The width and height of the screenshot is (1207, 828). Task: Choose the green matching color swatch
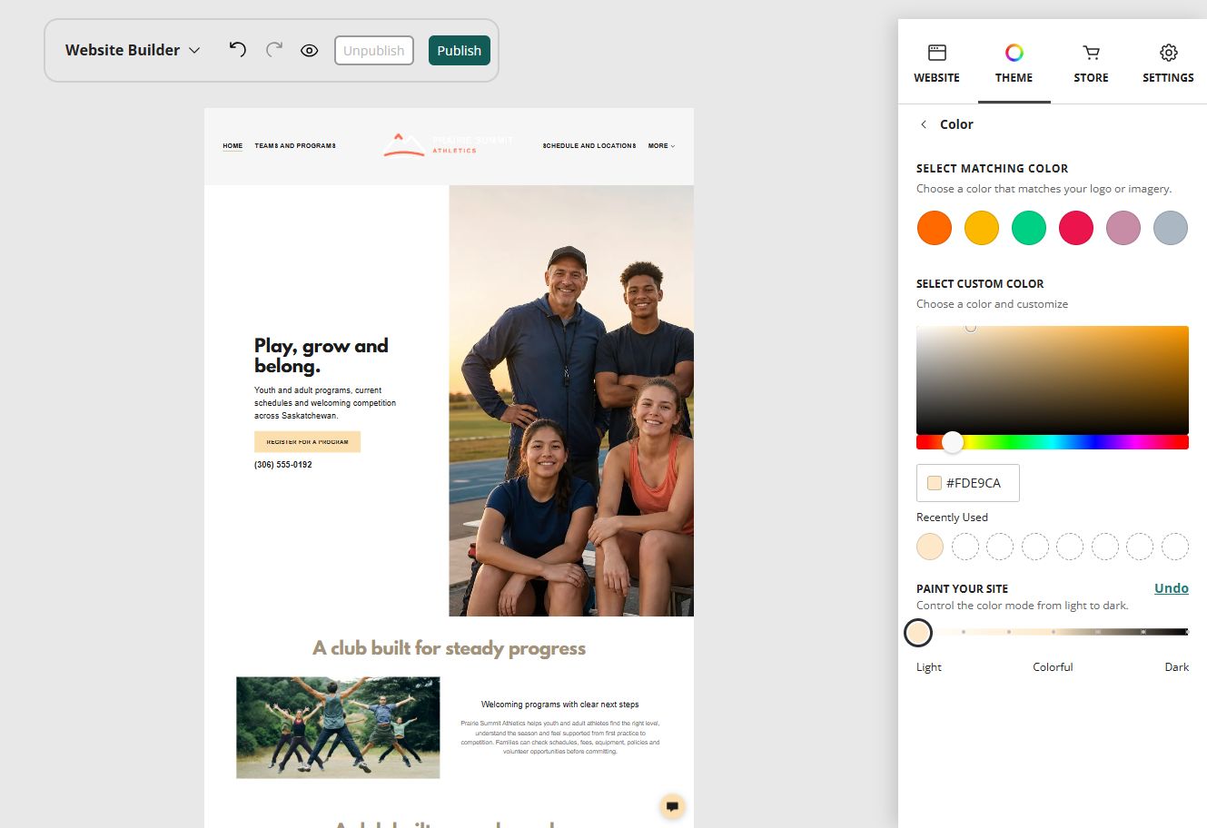[1029, 228]
